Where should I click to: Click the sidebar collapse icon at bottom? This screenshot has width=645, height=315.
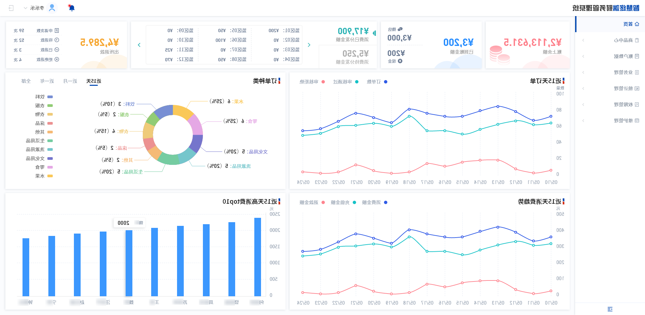[610, 309]
